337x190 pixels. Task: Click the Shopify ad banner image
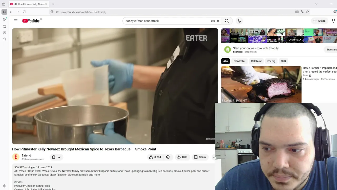click(279, 36)
